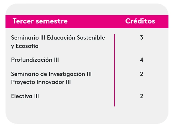172x128 pixels.
Task: Click credit value 2 for Electiva III
Action: click(x=142, y=96)
